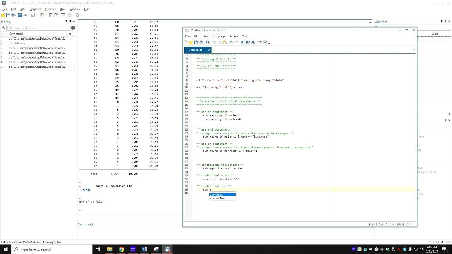Open Chrome from the taskbar
This screenshot has height=254, width=452.
coord(121,249)
